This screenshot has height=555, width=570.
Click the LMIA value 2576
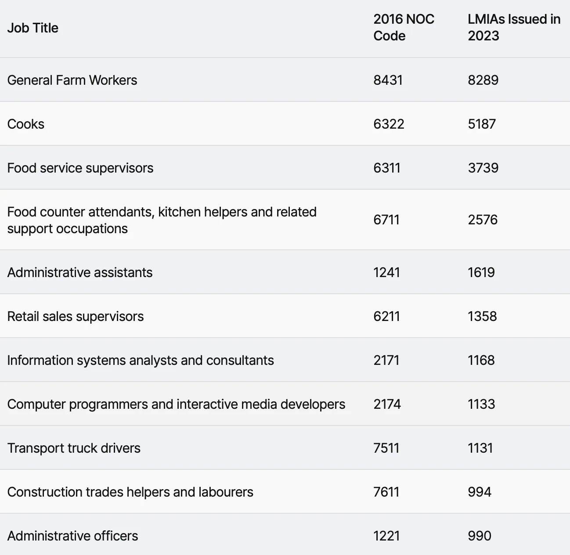tap(483, 220)
